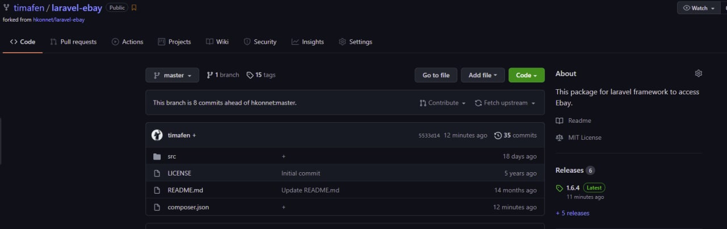Viewport: 727px width, 229px height.
Task: Click the Go to file button
Action: click(436, 75)
